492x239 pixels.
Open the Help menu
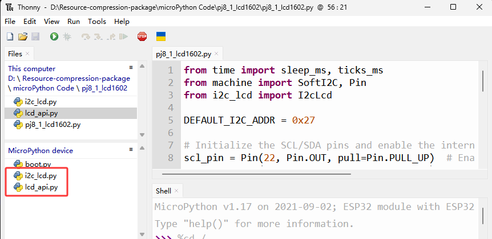122,22
